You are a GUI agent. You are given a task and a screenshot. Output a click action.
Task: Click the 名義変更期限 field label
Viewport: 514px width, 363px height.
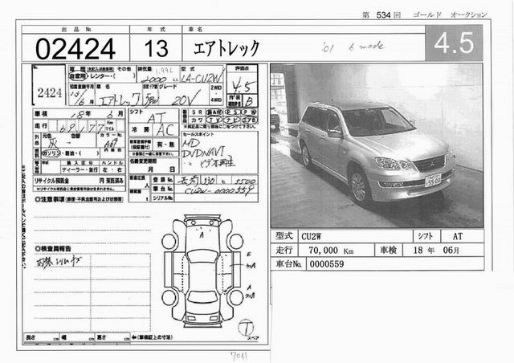(x=143, y=161)
